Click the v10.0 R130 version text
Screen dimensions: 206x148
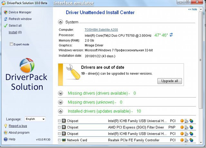pos(43,140)
